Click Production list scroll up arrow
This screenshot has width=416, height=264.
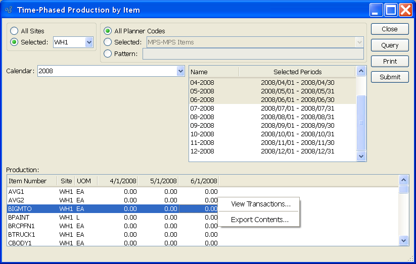403,181
